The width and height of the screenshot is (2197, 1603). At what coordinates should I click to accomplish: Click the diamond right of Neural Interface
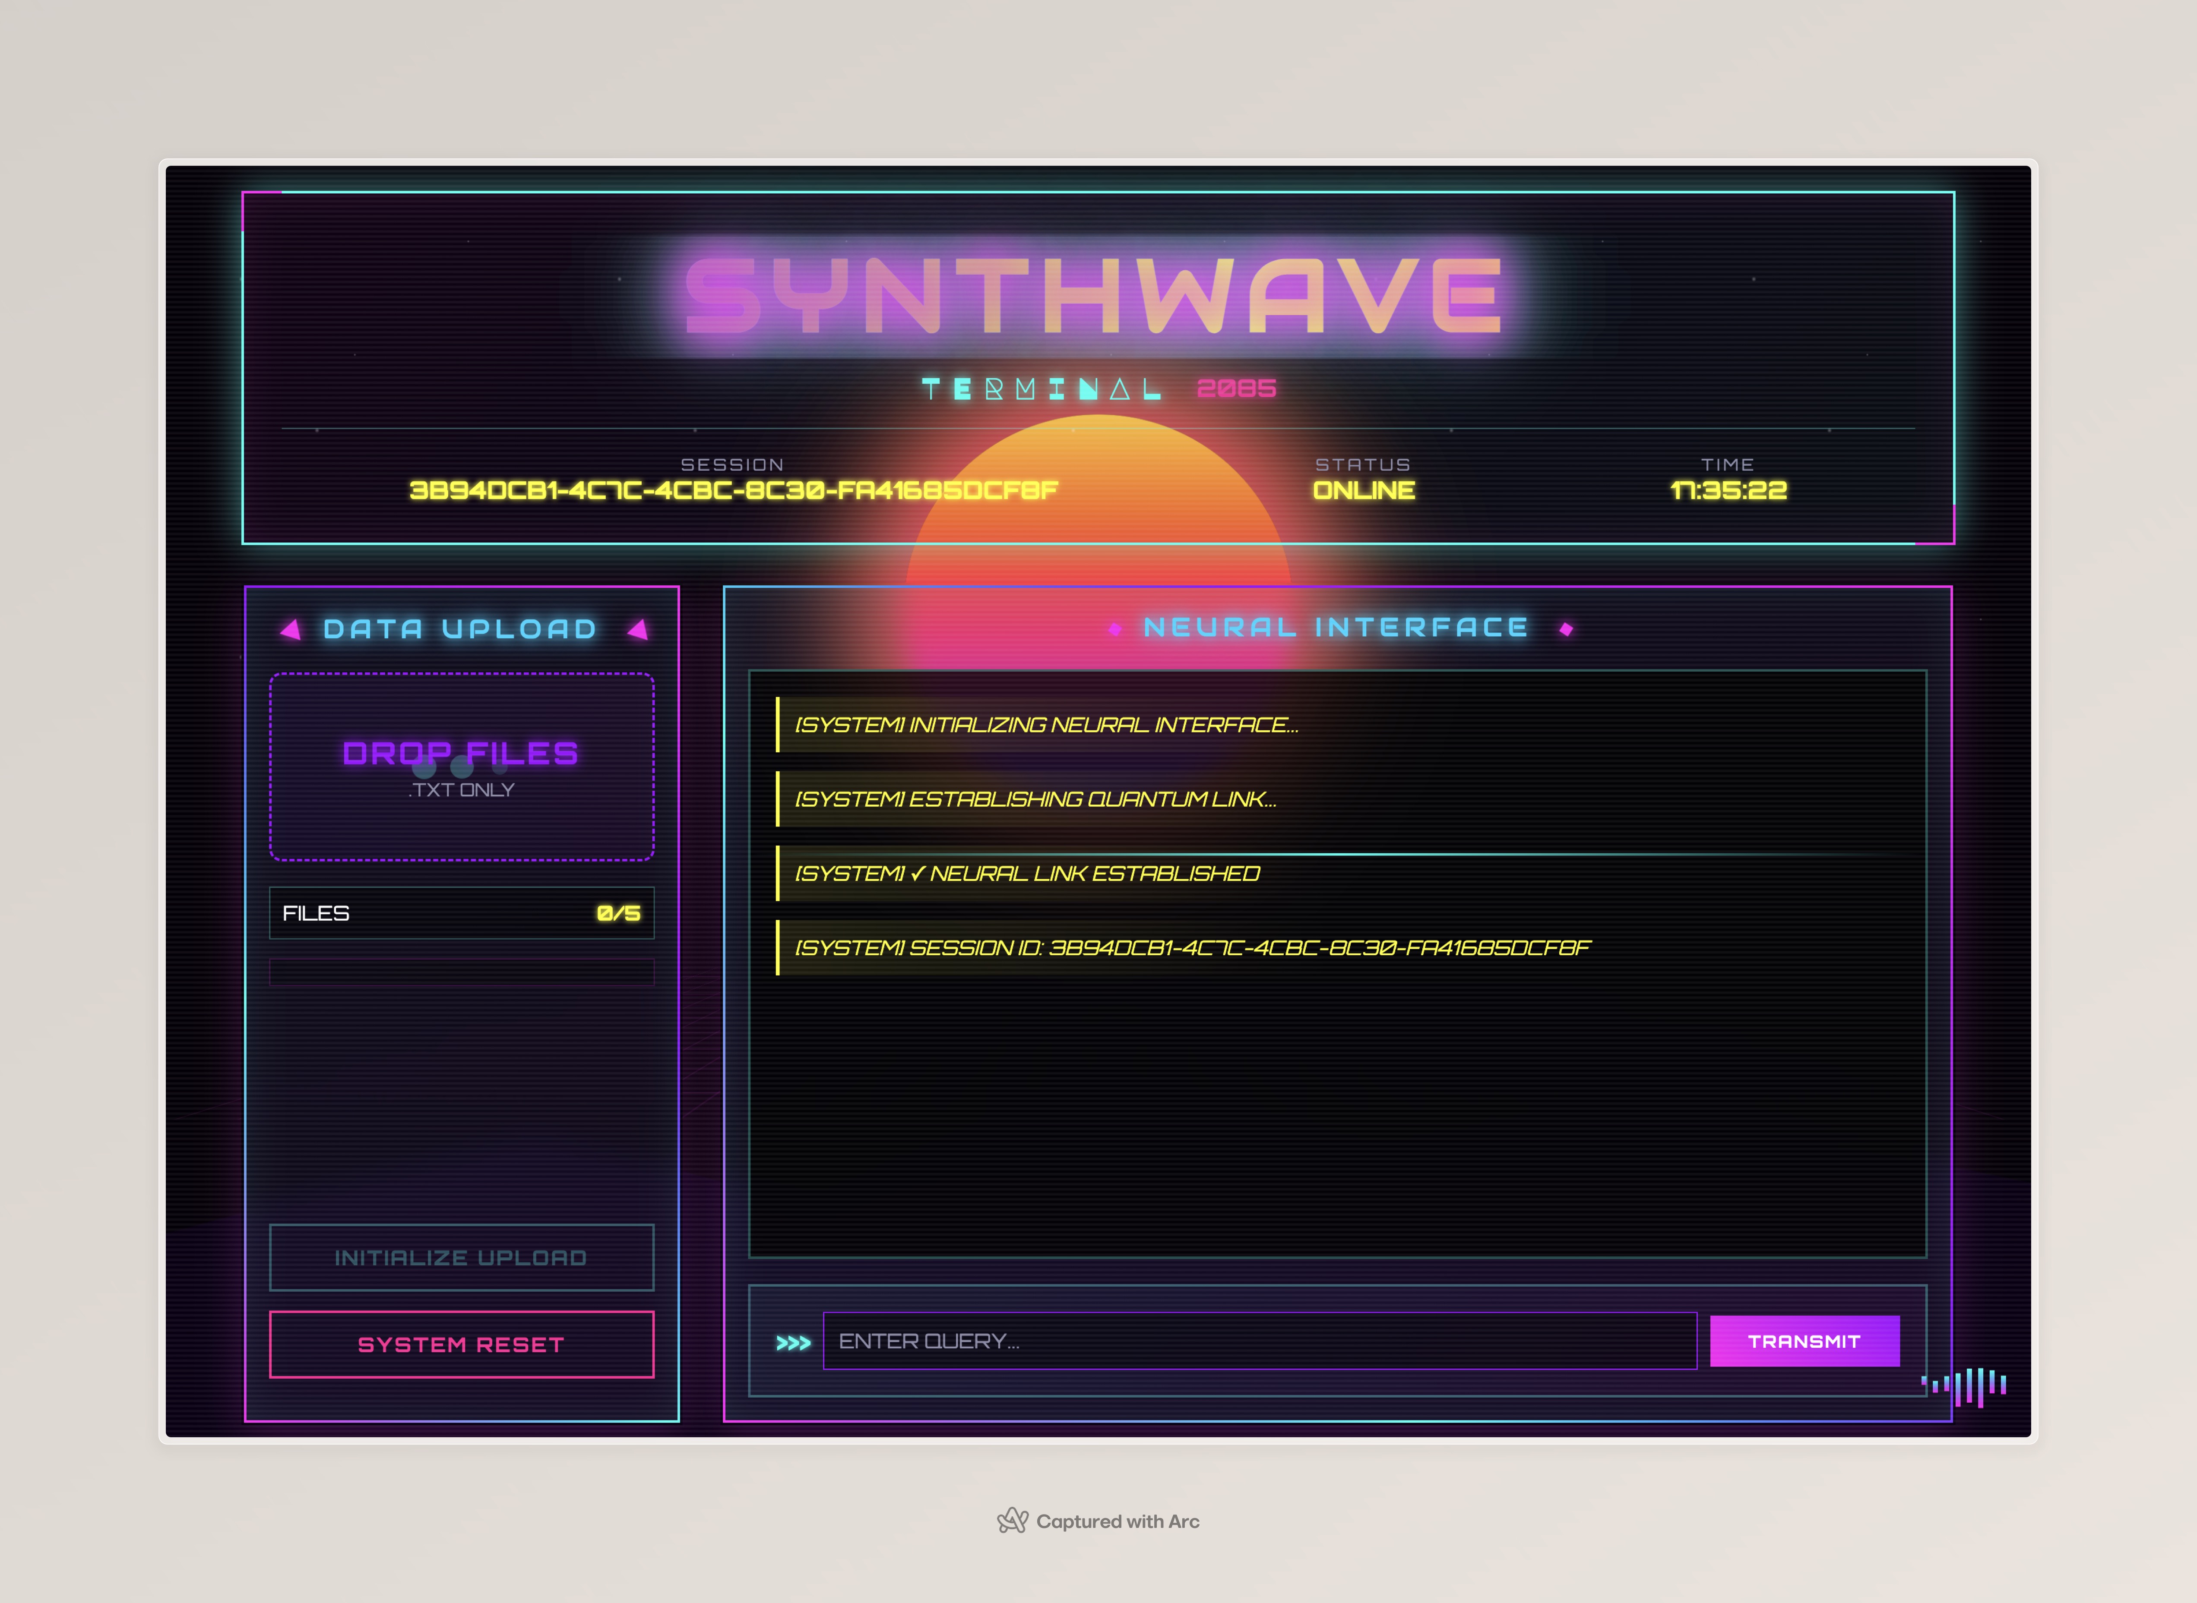pos(1566,629)
